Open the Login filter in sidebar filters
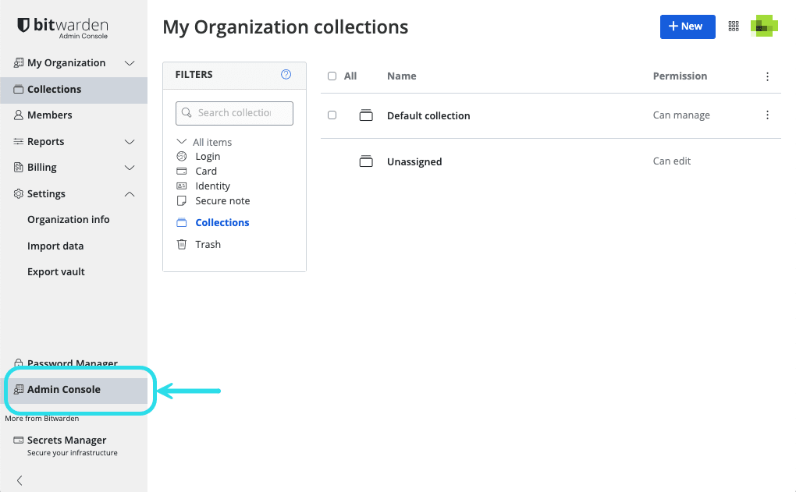The height and width of the screenshot is (492, 796). 207,156
